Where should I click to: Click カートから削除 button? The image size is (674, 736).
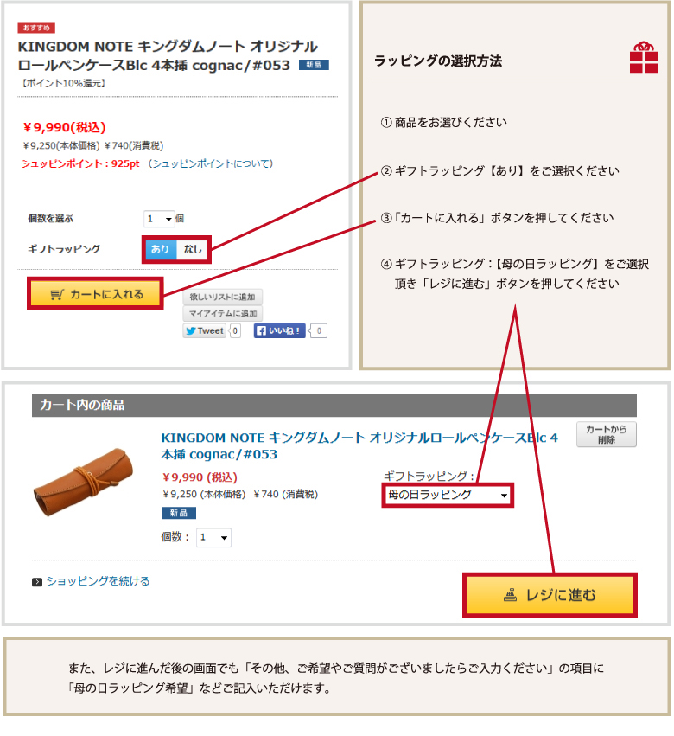point(607,435)
